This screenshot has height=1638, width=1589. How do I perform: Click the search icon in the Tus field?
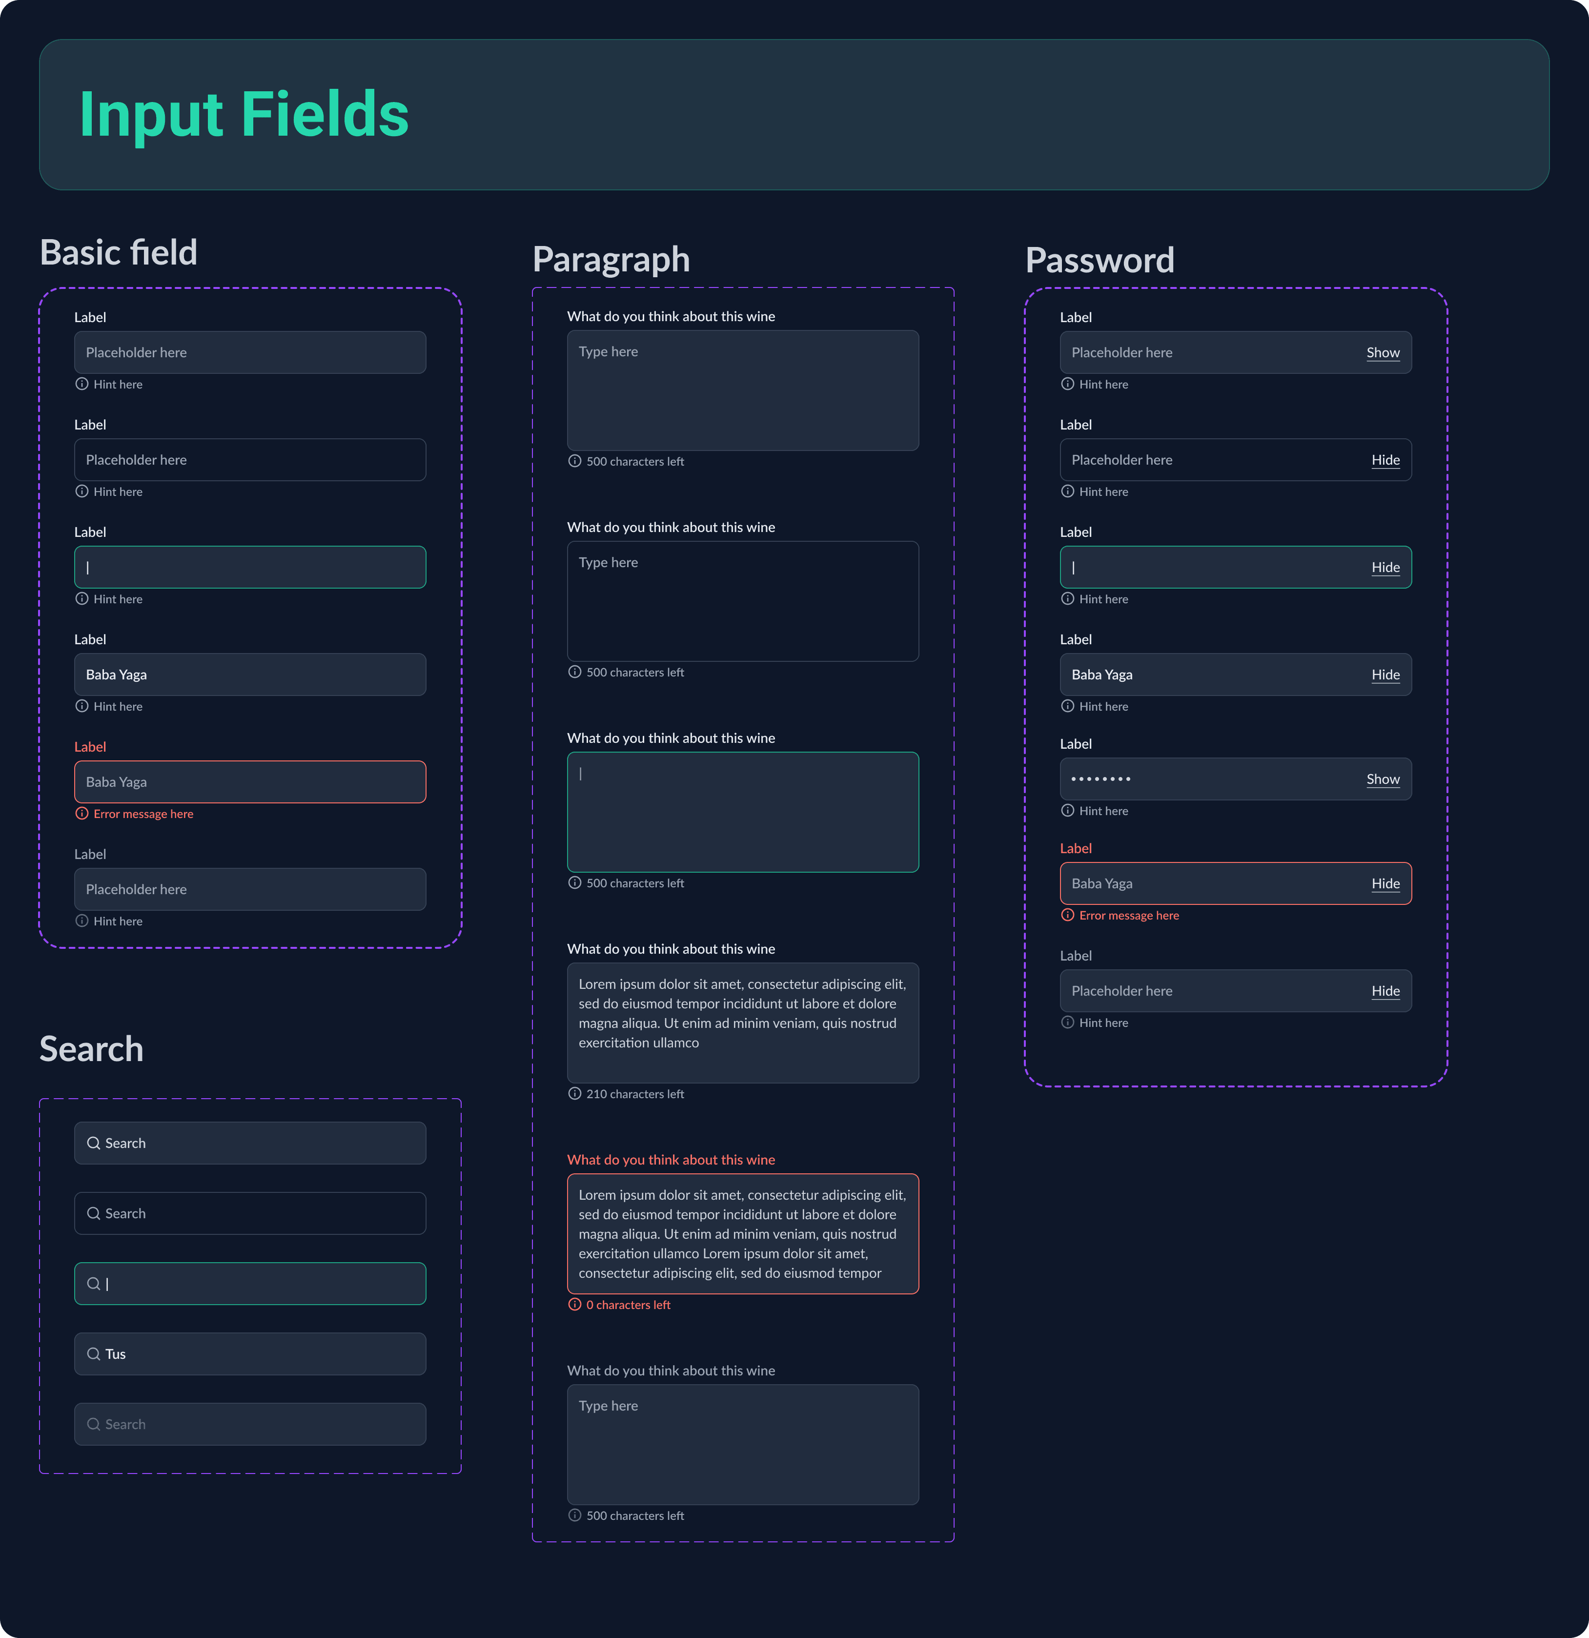[x=94, y=1354]
